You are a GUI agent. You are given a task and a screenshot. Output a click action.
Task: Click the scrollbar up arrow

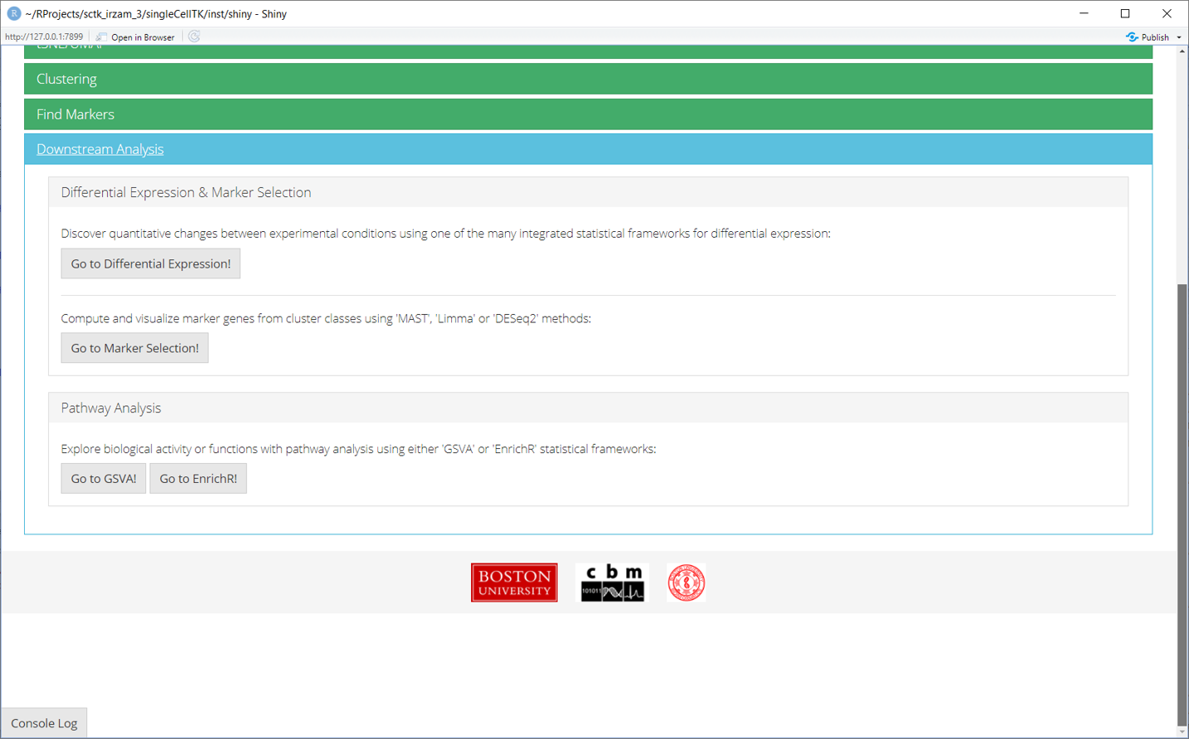tap(1182, 51)
